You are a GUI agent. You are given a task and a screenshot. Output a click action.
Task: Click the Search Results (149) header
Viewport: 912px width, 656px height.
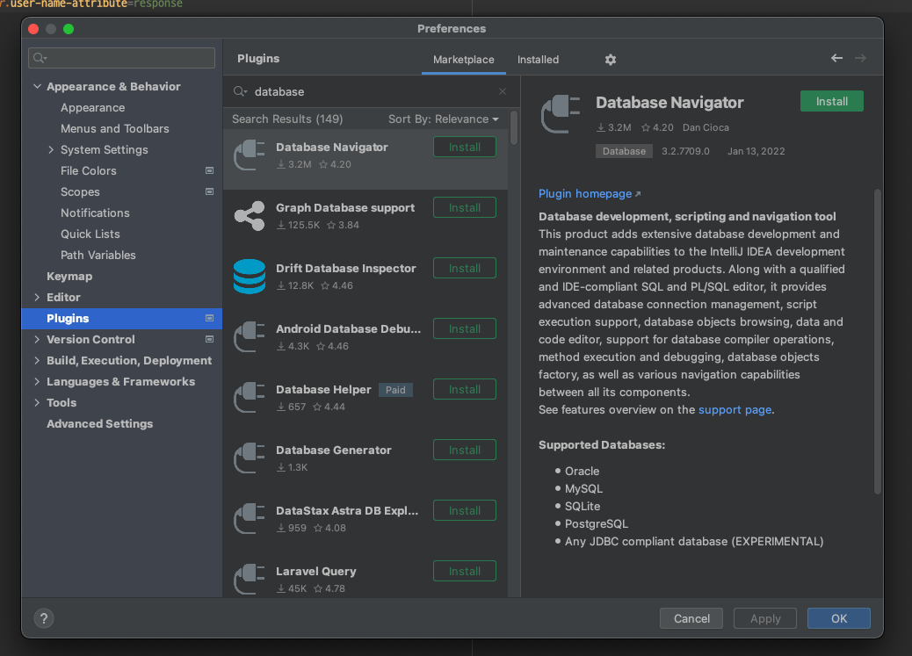(287, 119)
